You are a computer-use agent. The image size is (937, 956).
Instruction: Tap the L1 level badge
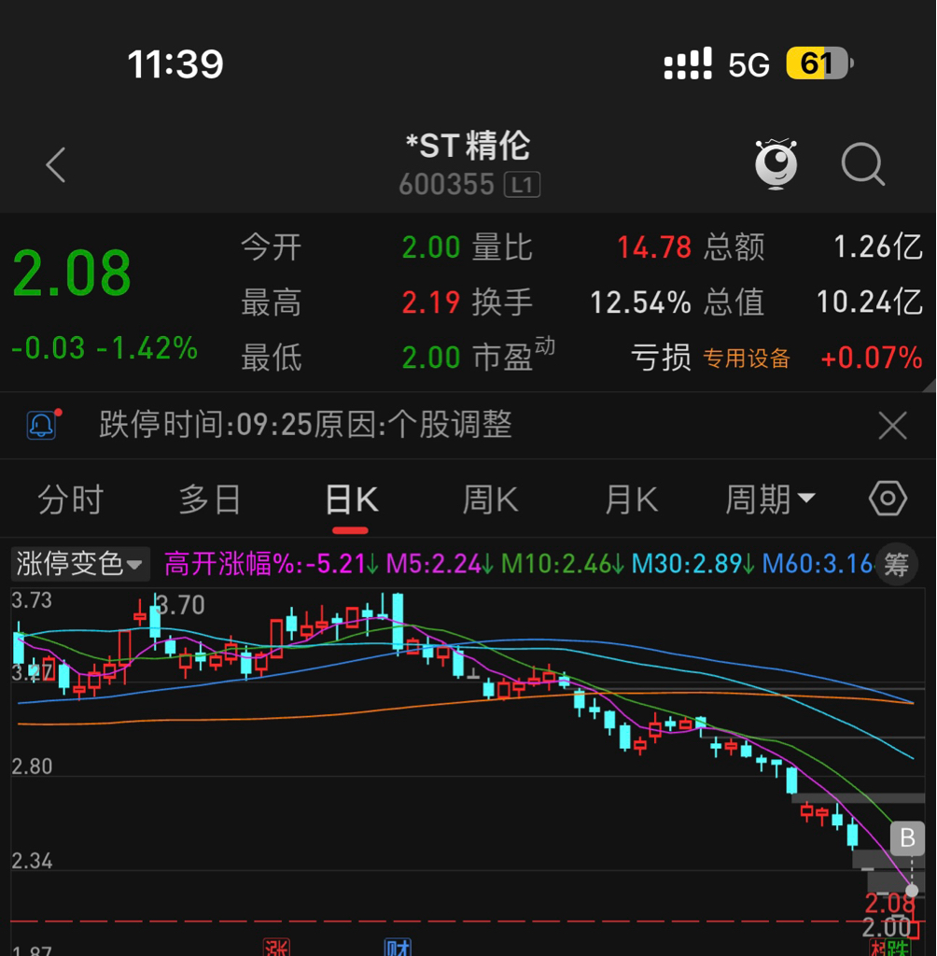(522, 185)
